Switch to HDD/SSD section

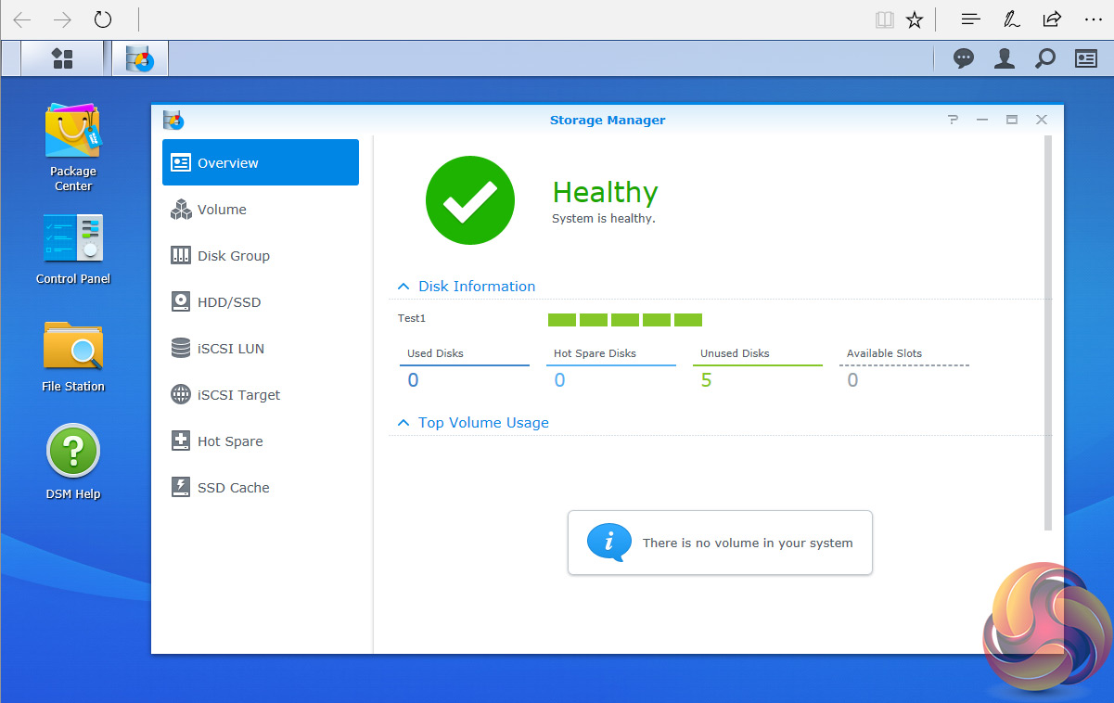click(261, 302)
